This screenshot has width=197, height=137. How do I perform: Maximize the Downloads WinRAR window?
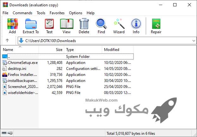175,5
